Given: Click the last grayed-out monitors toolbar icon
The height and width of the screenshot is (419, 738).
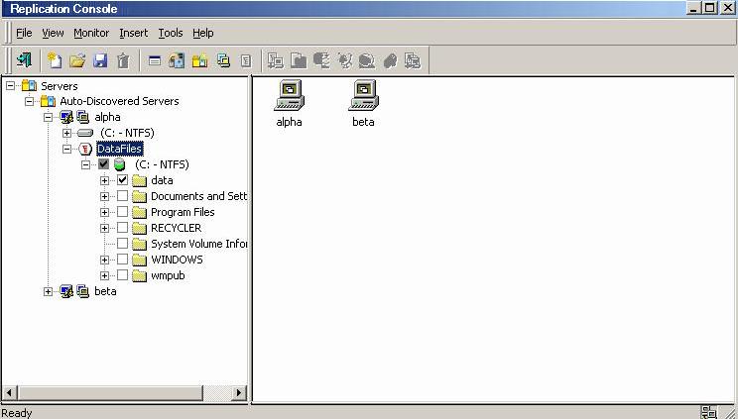Looking at the screenshot, I should 413,60.
